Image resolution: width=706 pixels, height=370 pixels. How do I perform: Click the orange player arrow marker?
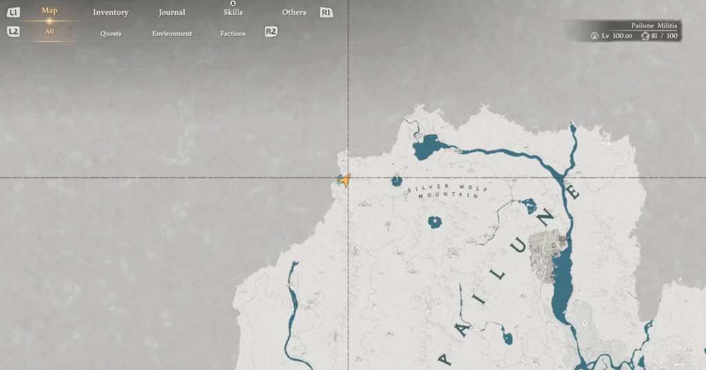coord(345,181)
